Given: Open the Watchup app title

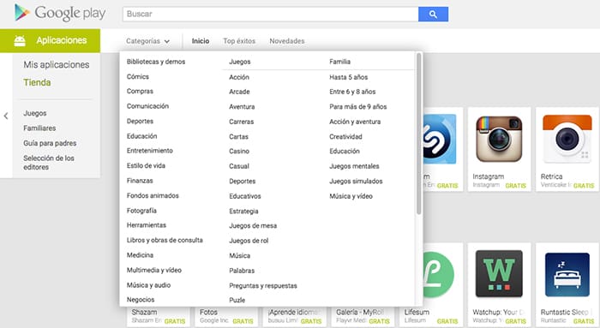Looking at the screenshot, I should pyautogui.click(x=497, y=312).
